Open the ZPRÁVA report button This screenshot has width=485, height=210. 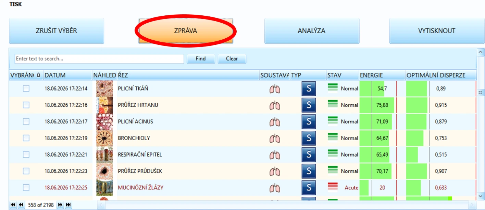186,31
